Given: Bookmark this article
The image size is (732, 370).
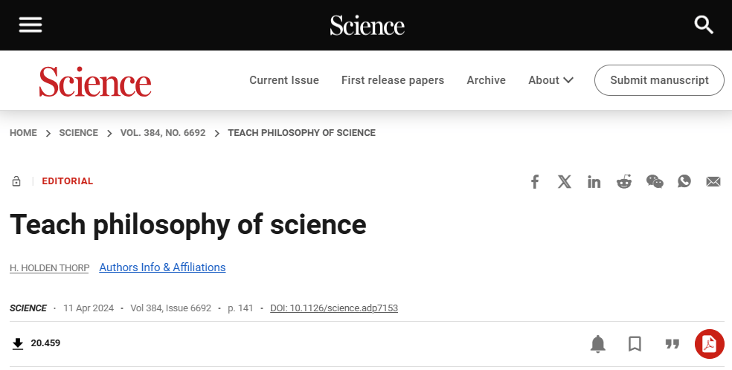Looking at the screenshot, I should pos(635,344).
